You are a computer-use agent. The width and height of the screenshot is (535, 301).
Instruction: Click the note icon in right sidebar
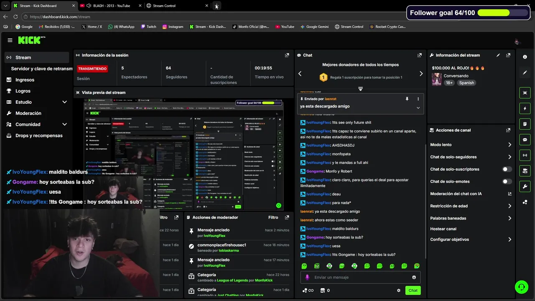click(525, 124)
